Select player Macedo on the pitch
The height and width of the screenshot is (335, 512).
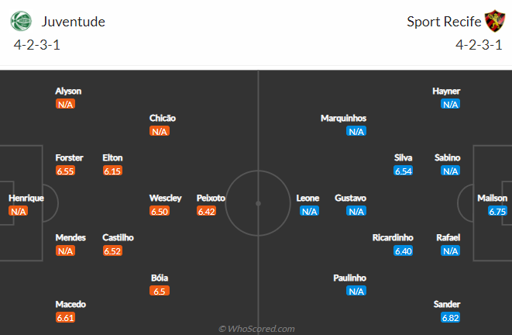(x=70, y=304)
